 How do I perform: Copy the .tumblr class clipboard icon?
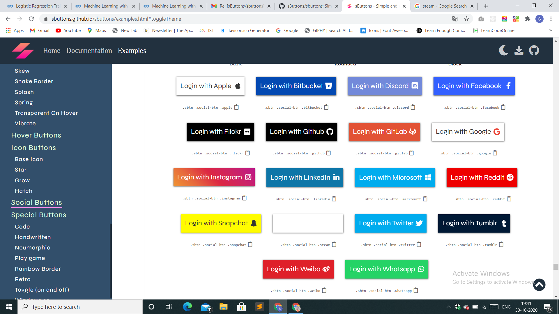tap(501, 245)
